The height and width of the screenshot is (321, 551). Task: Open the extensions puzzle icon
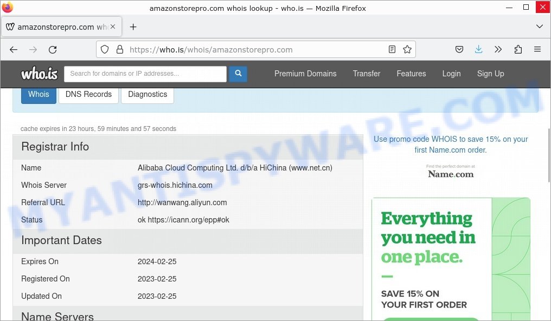click(518, 49)
